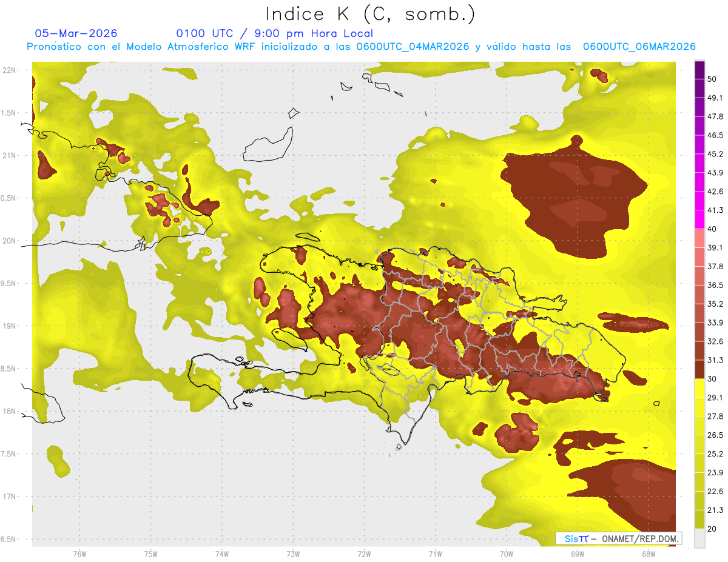This screenshot has height=562, width=728.
Task: Click the 'Indice K (C, somb.)' title
Action: pyautogui.click(x=370, y=15)
